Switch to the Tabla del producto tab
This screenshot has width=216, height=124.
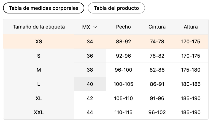click(116, 8)
